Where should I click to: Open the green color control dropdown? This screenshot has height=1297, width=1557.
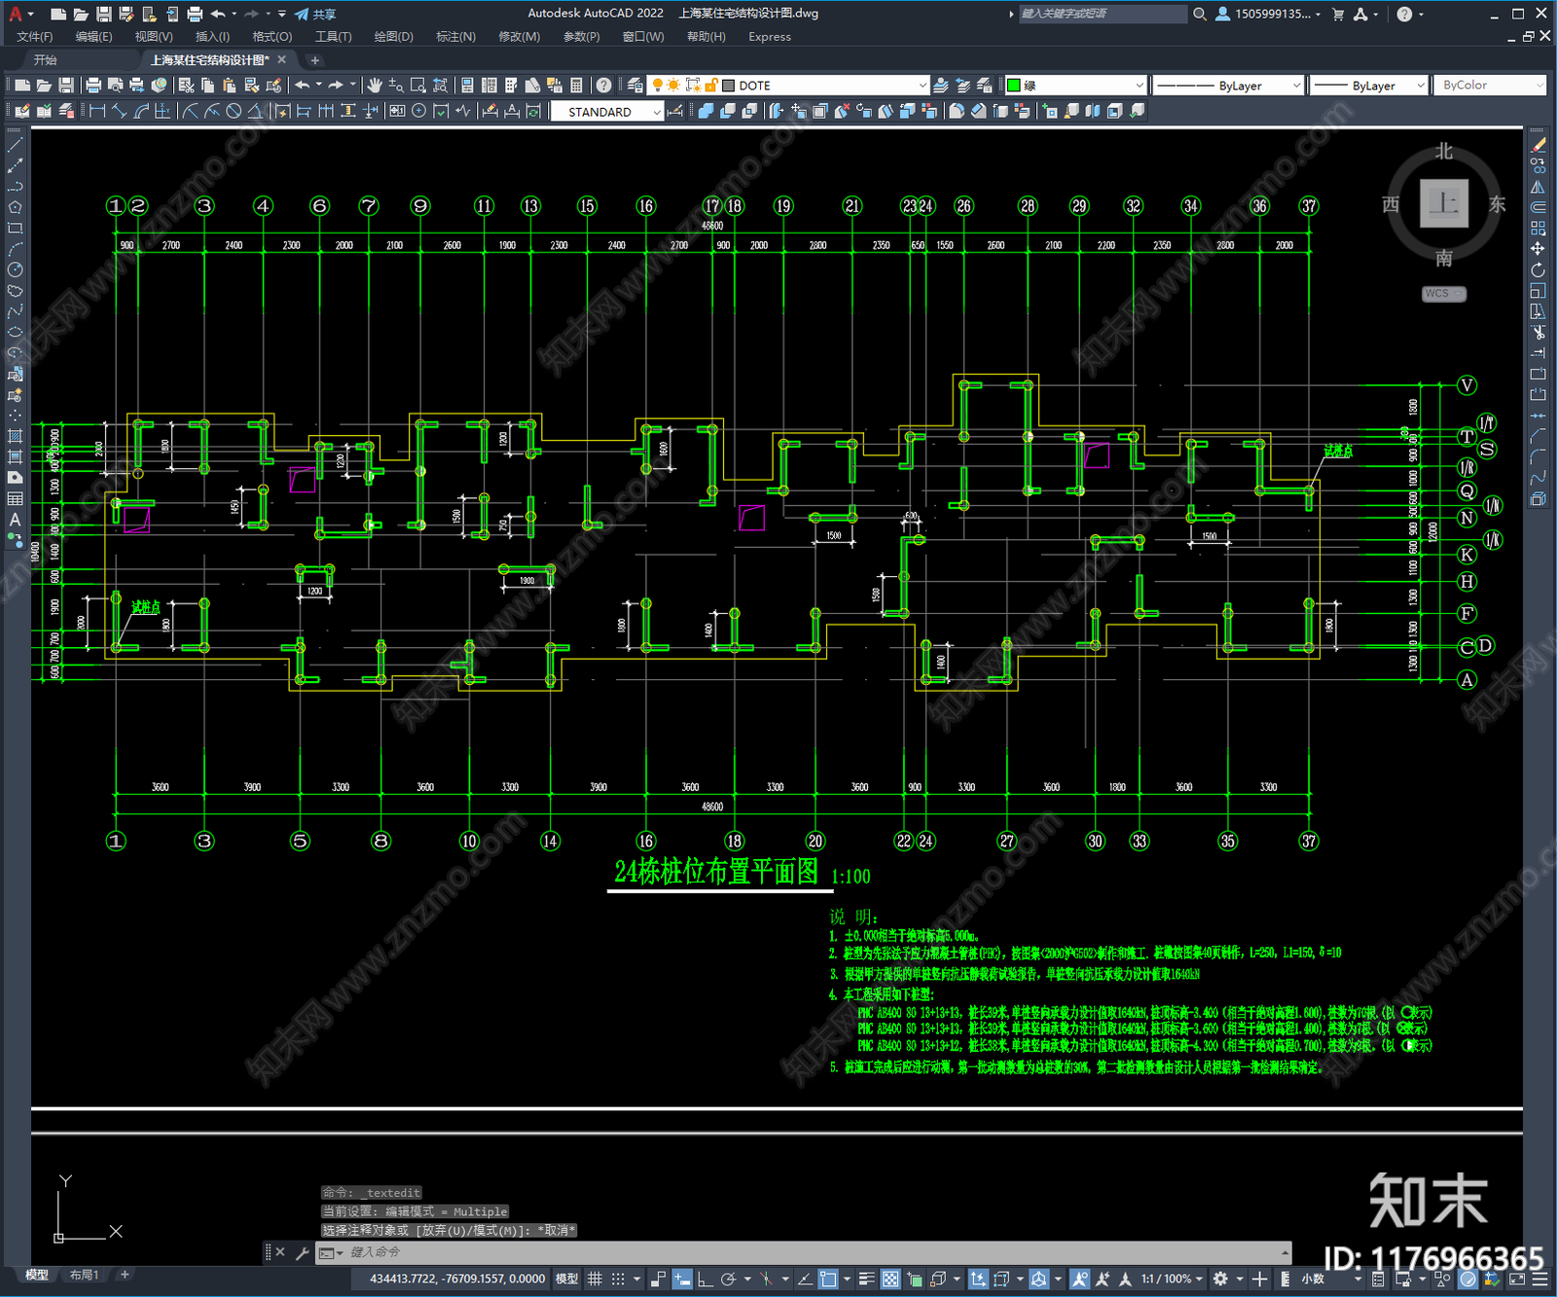(x=1075, y=86)
